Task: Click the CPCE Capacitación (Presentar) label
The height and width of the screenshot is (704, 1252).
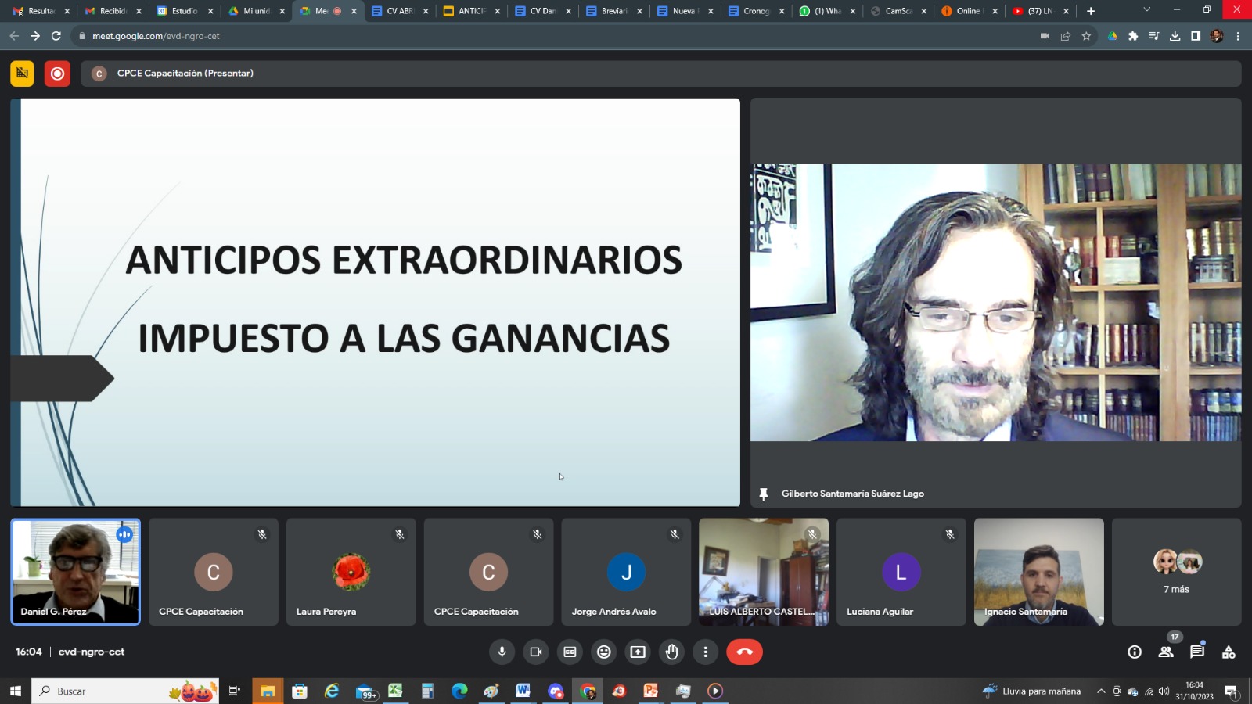Action: [x=185, y=74]
